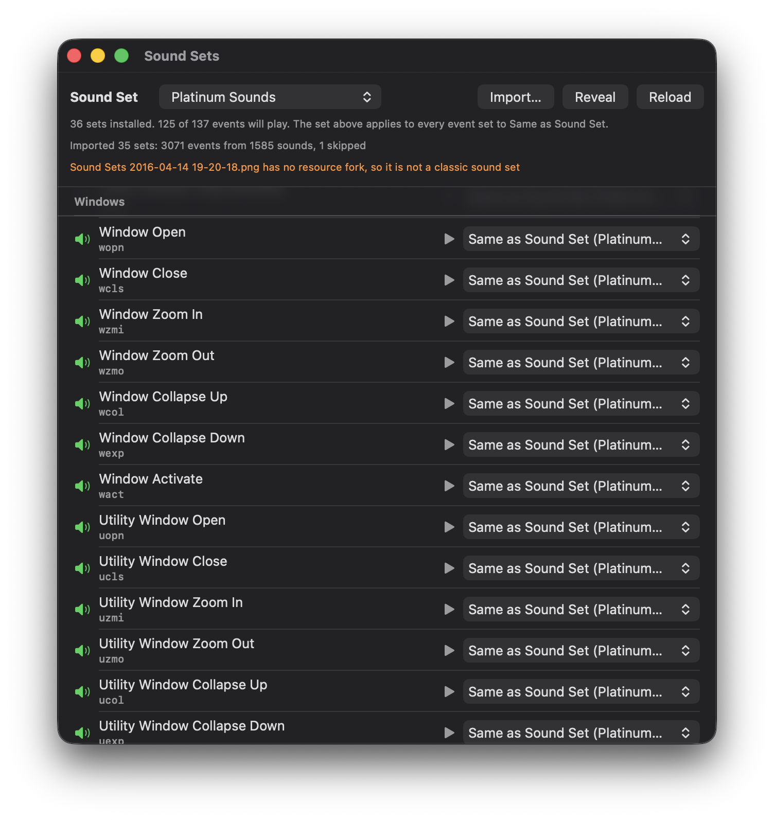Play the Utility Window Close sound
The image size is (774, 820).
tap(449, 568)
